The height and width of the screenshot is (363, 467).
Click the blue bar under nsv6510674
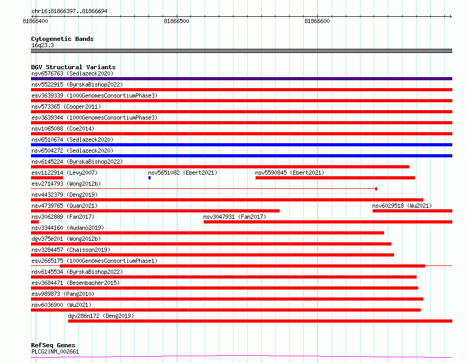click(241, 145)
